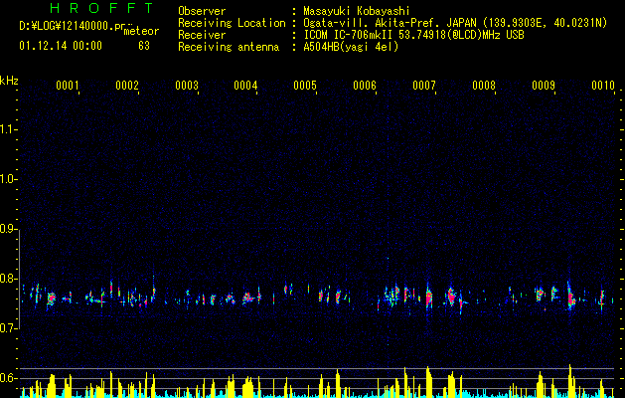
Task: Select the Ogata-vill. Akita-Pref. JAPAN location text
Action: [x=455, y=23]
